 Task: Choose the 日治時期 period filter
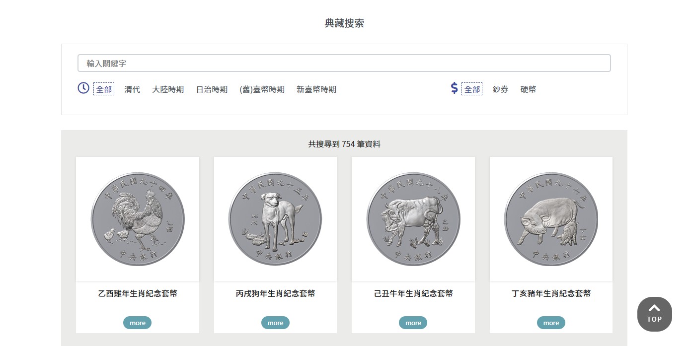212,89
